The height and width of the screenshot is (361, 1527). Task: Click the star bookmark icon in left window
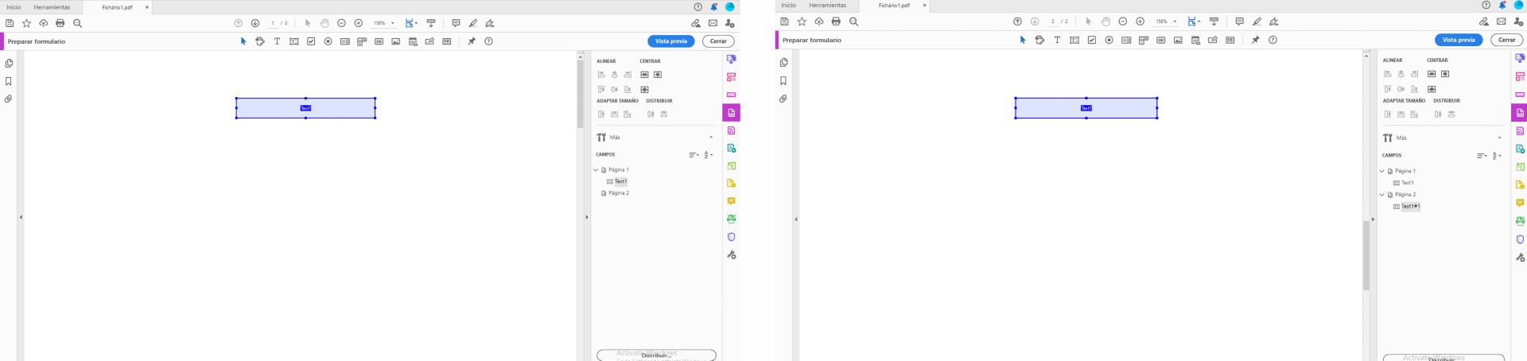click(26, 23)
